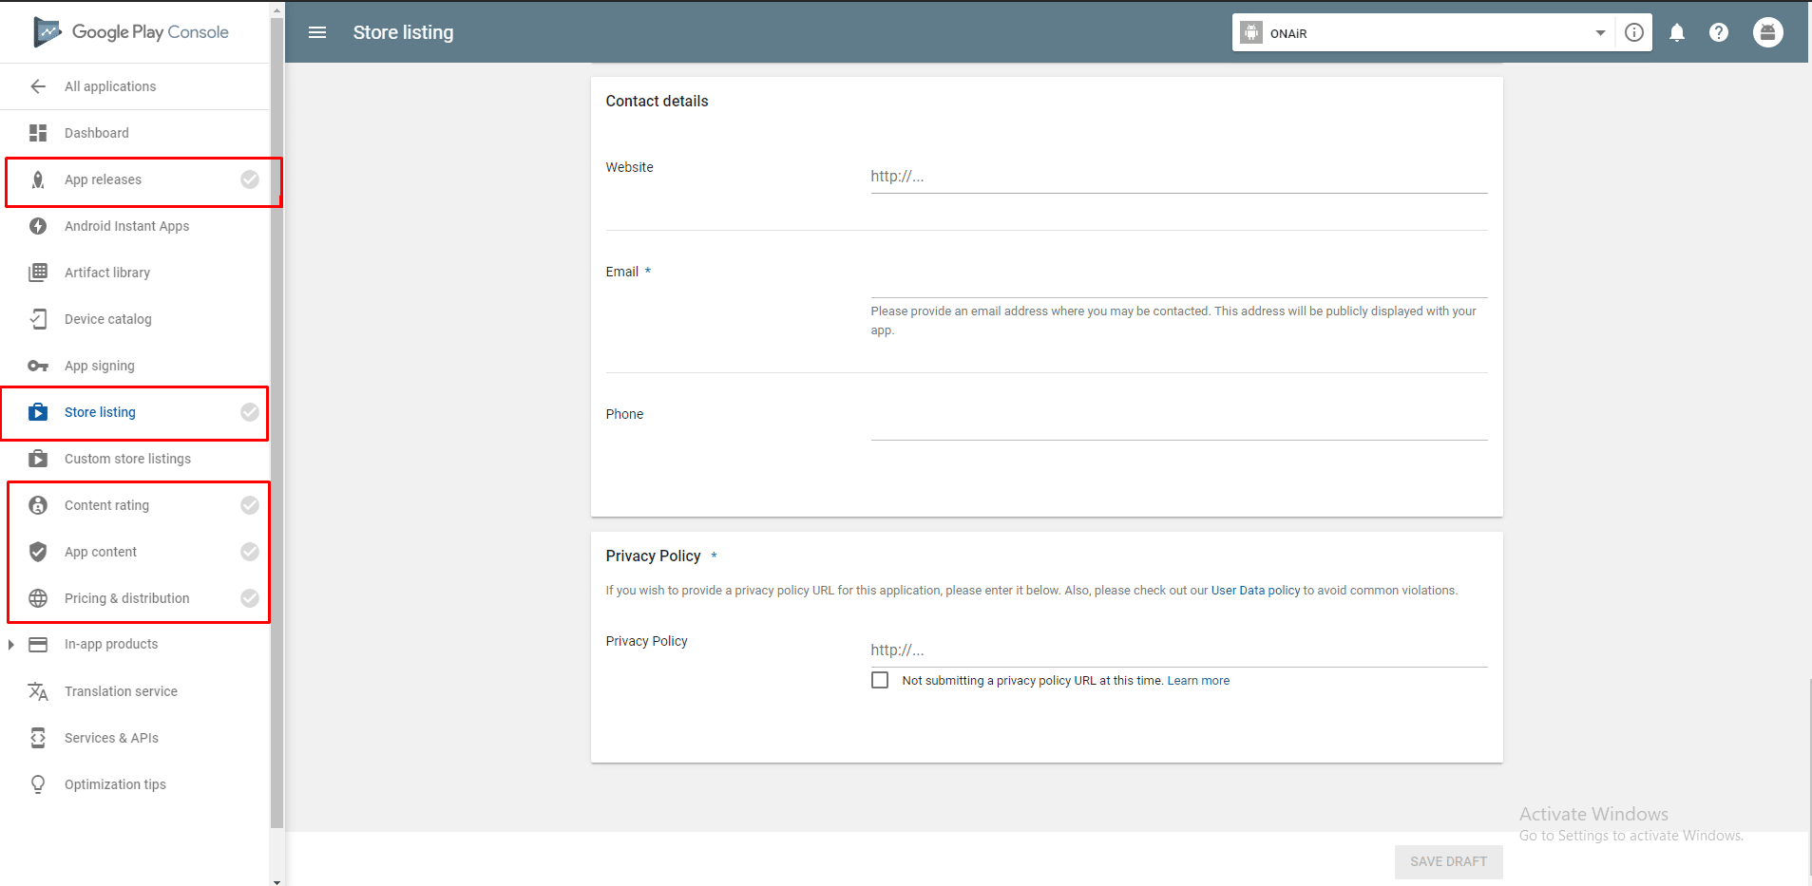
Task: Click sidebar scrollbar down arrow
Action: [x=277, y=880]
